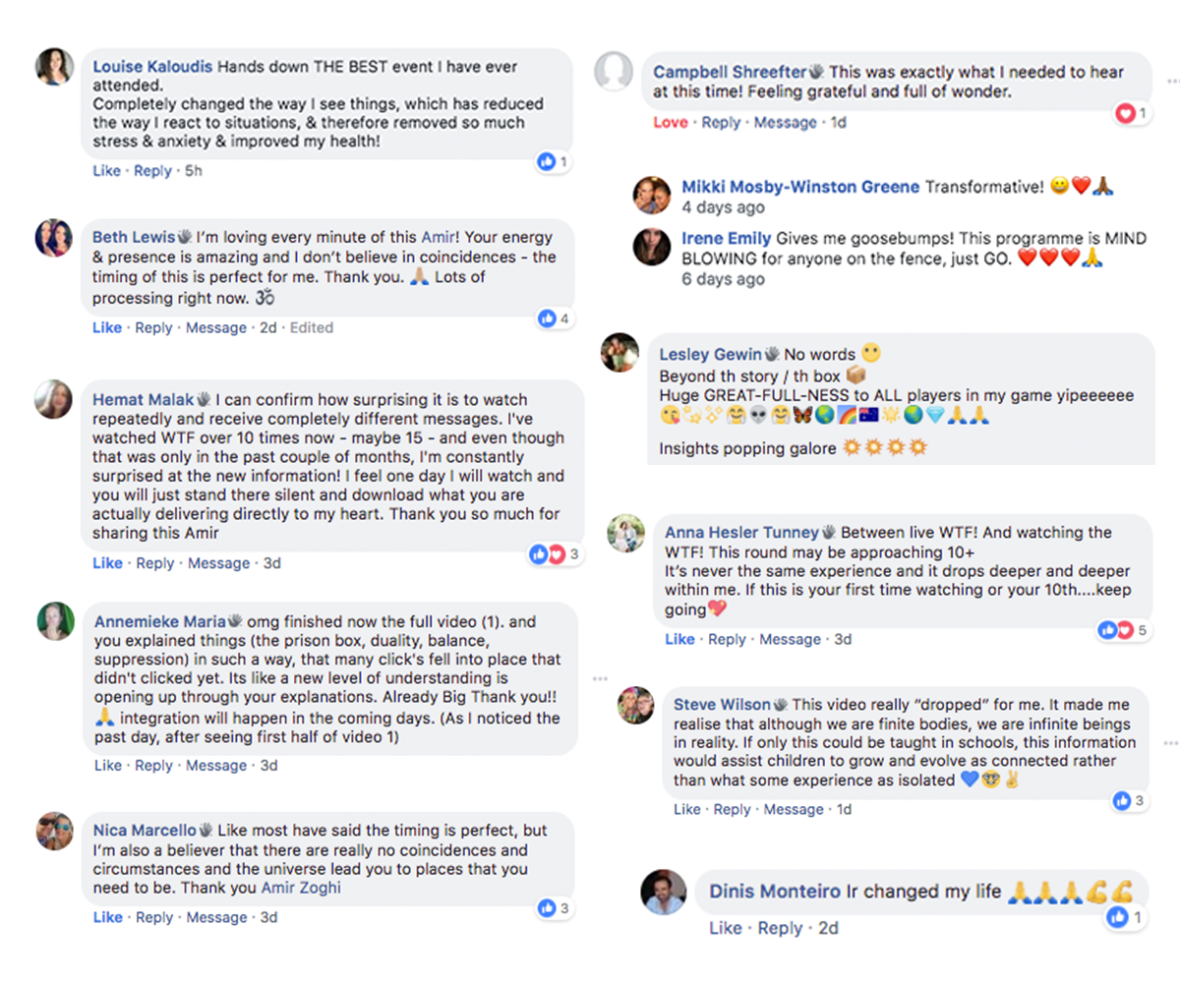Screen dimensions: 1180x983
Task: Click the like reaction icon on Louise Kaloudis's comment
Action: coord(547,161)
